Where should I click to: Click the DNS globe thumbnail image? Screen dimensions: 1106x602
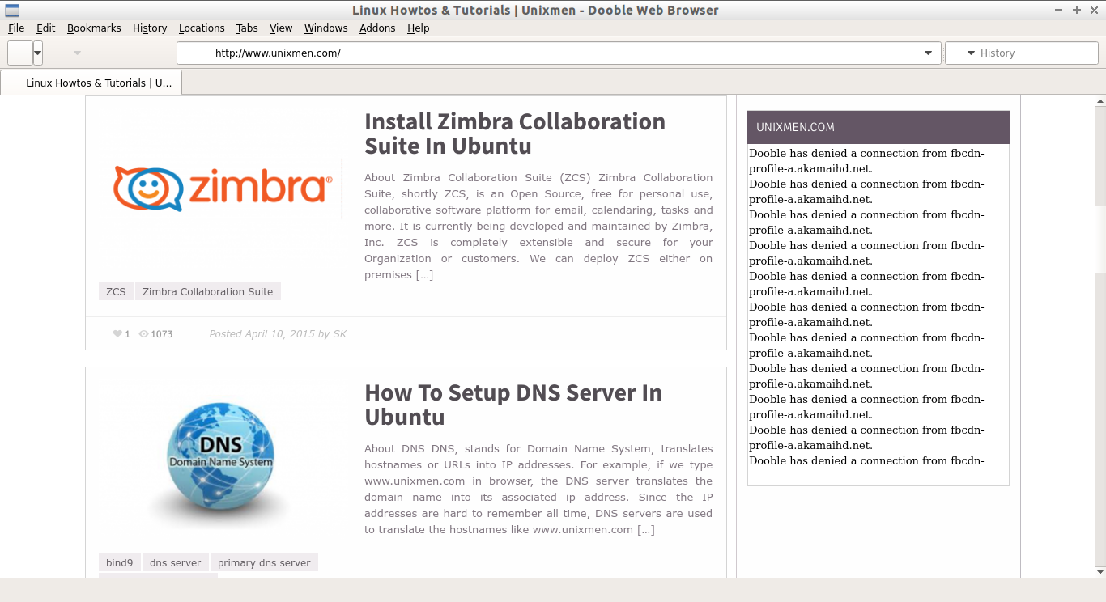click(x=221, y=460)
